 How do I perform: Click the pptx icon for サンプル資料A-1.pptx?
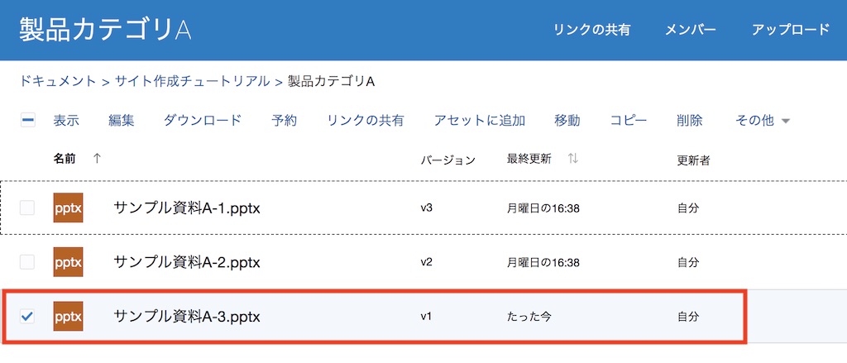click(68, 208)
